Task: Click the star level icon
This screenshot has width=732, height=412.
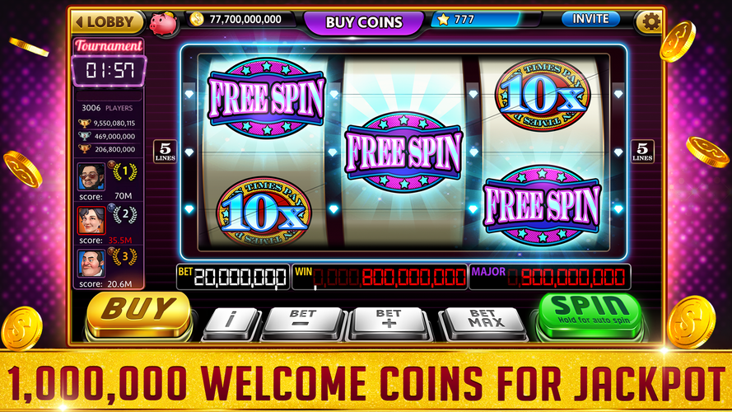Action: [443, 19]
